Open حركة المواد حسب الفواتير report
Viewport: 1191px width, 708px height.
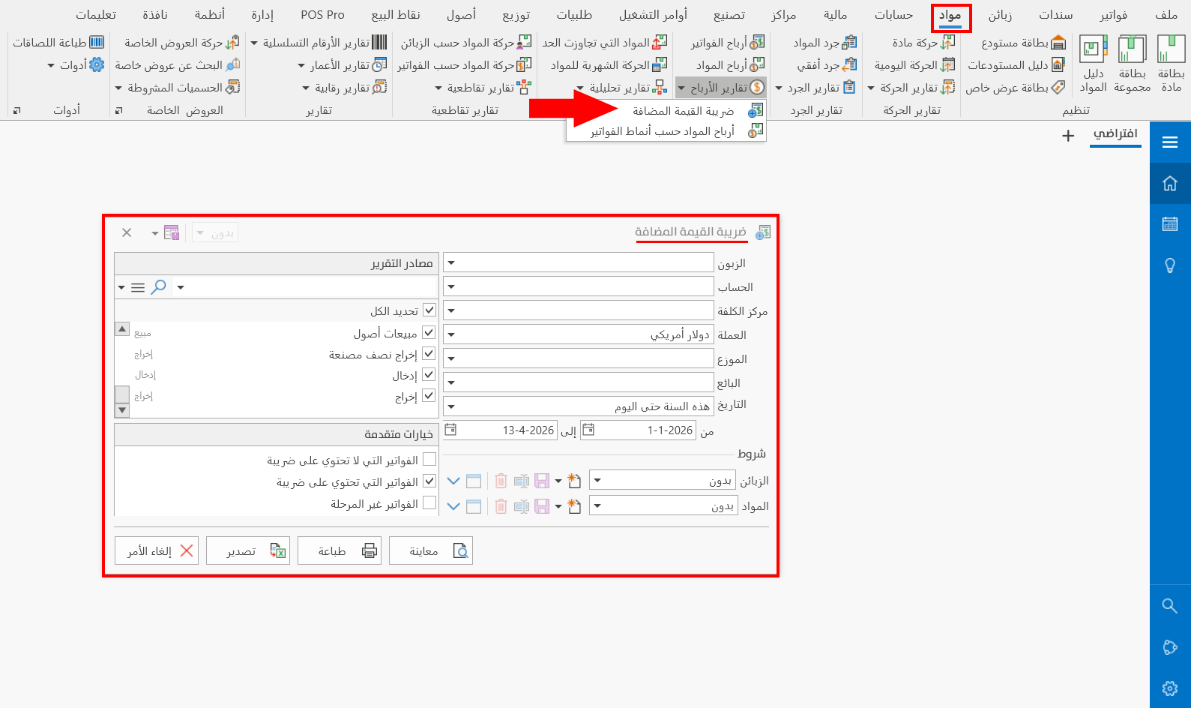pos(465,65)
